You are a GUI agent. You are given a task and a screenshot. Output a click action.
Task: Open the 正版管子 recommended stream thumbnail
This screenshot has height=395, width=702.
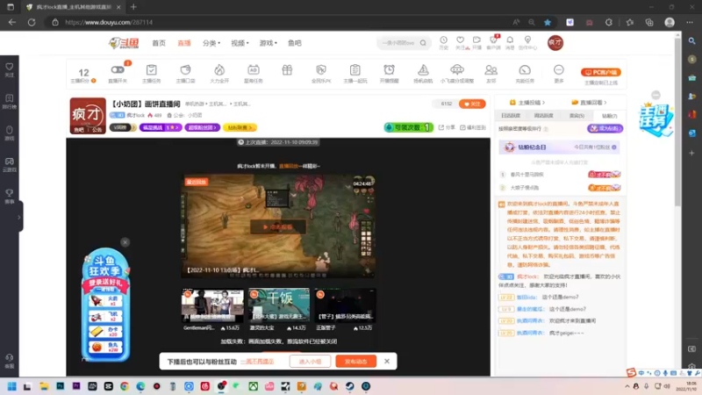click(345, 305)
